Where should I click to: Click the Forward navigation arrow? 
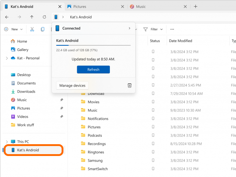[19, 17]
